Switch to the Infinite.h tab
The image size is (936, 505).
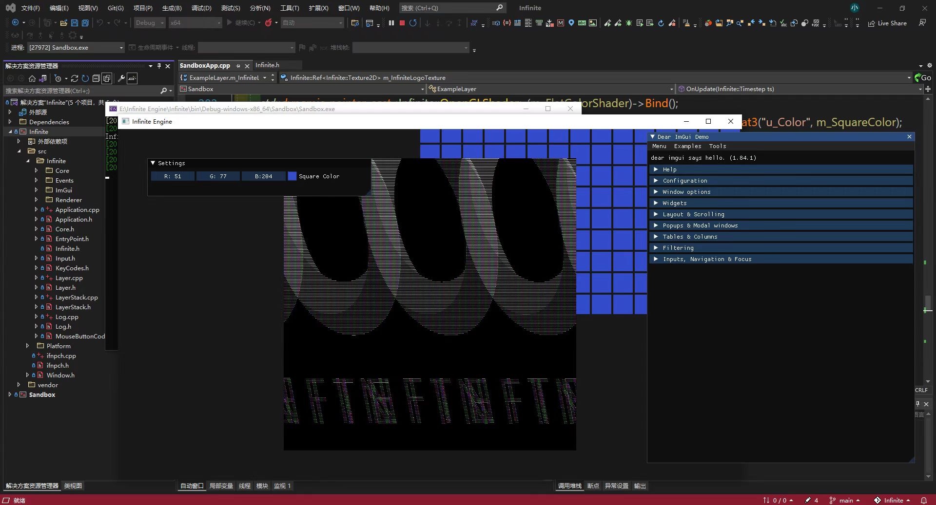[x=268, y=65]
